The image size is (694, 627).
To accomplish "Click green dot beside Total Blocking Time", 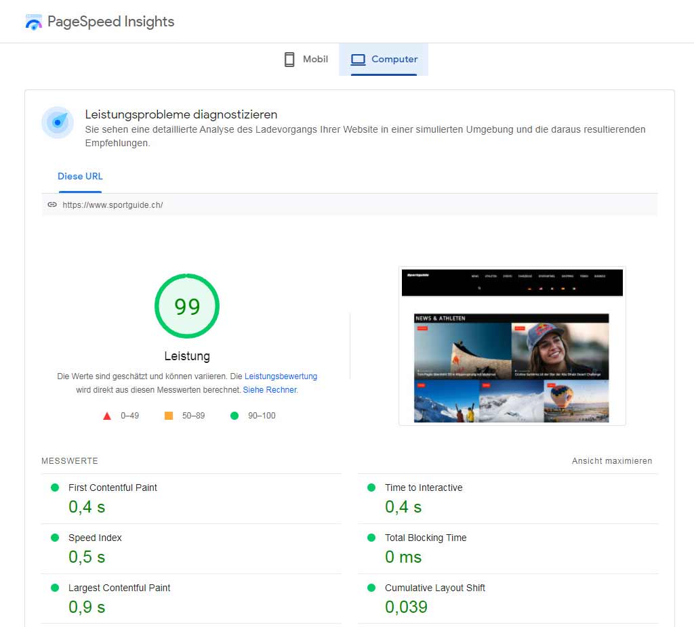I will [x=371, y=538].
